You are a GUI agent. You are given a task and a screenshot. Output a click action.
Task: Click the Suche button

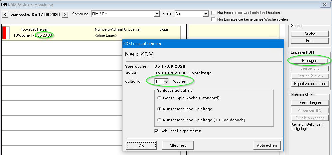[309, 34]
